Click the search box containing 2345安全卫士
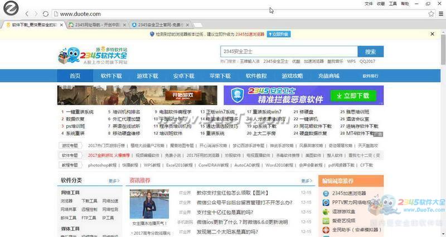This screenshot has height=237, width=446. (x=289, y=51)
